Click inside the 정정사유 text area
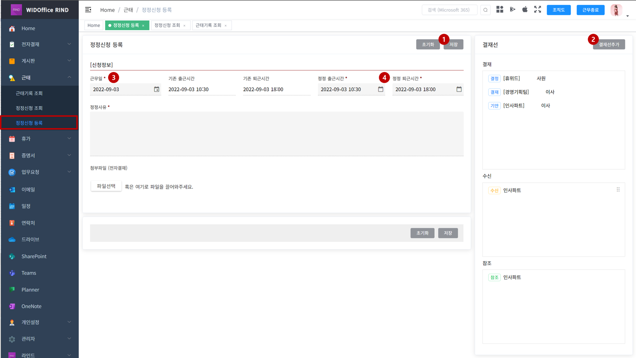636x358 pixels. 276,134
